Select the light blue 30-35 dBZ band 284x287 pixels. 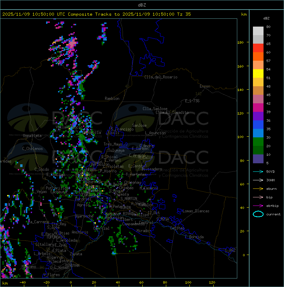tap(258, 133)
